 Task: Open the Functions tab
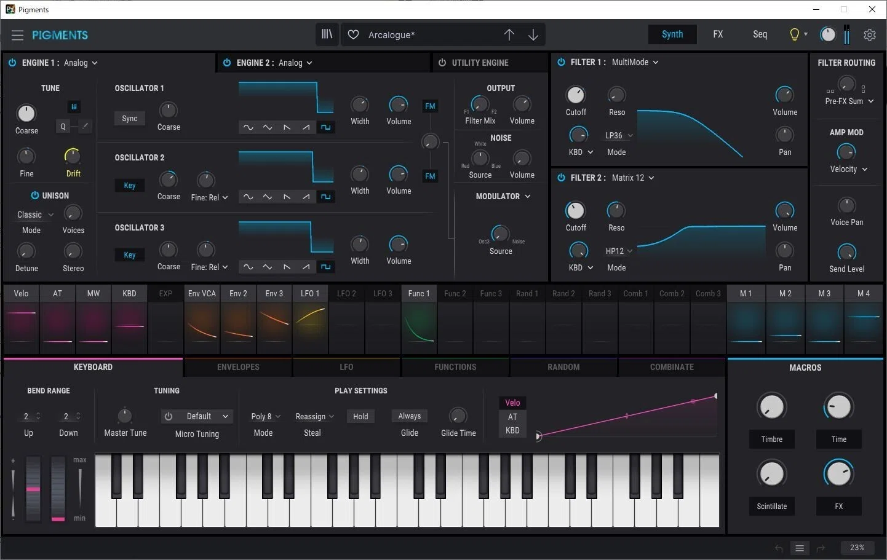pos(455,367)
